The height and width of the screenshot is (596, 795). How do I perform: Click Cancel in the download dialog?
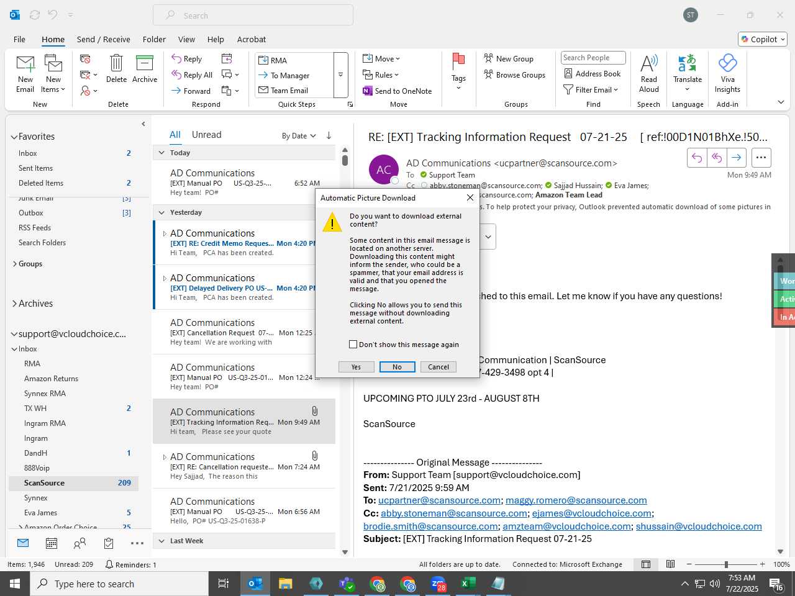(x=438, y=367)
